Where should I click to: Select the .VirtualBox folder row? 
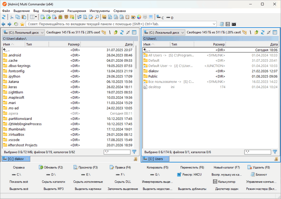click(x=69, y=134)
